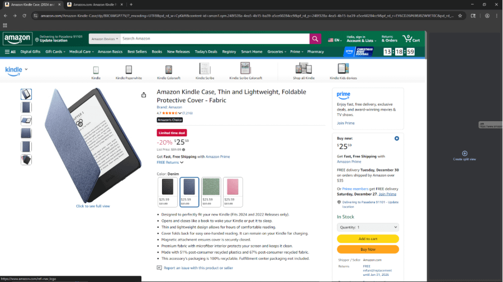
Task: Click Update location pin icon
Action: click(x=37, y=40)
